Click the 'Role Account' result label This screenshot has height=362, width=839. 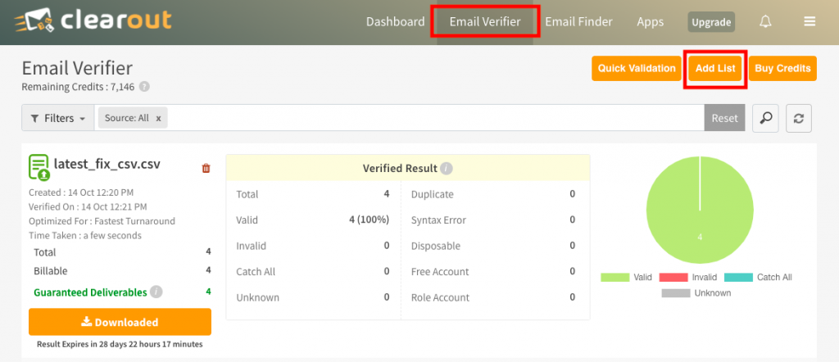(440, 297)
